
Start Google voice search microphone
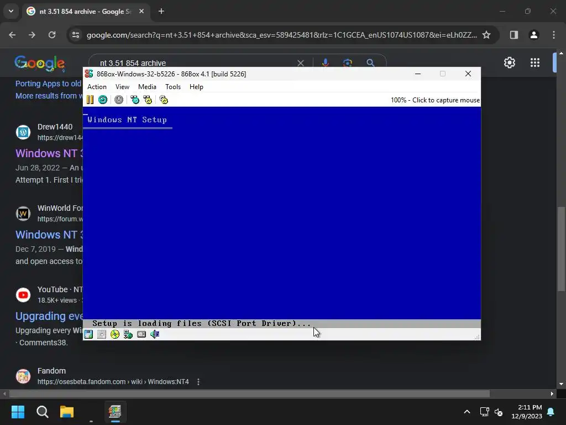point(325,63)
